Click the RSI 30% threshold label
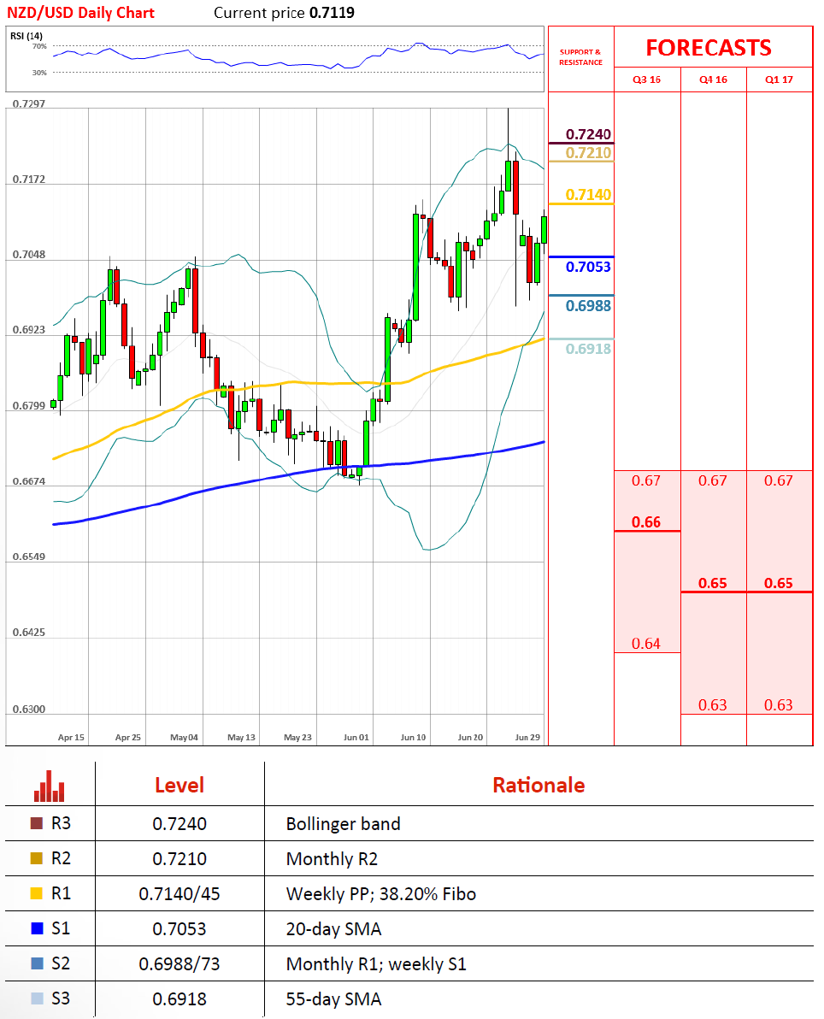This screenshot has width=824, height=1019. point(39,73)
